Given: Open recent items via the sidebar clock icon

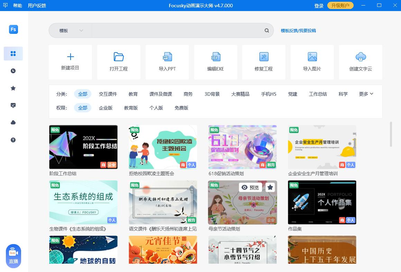Looking at the screenshot, I should [x=13, y=71].
